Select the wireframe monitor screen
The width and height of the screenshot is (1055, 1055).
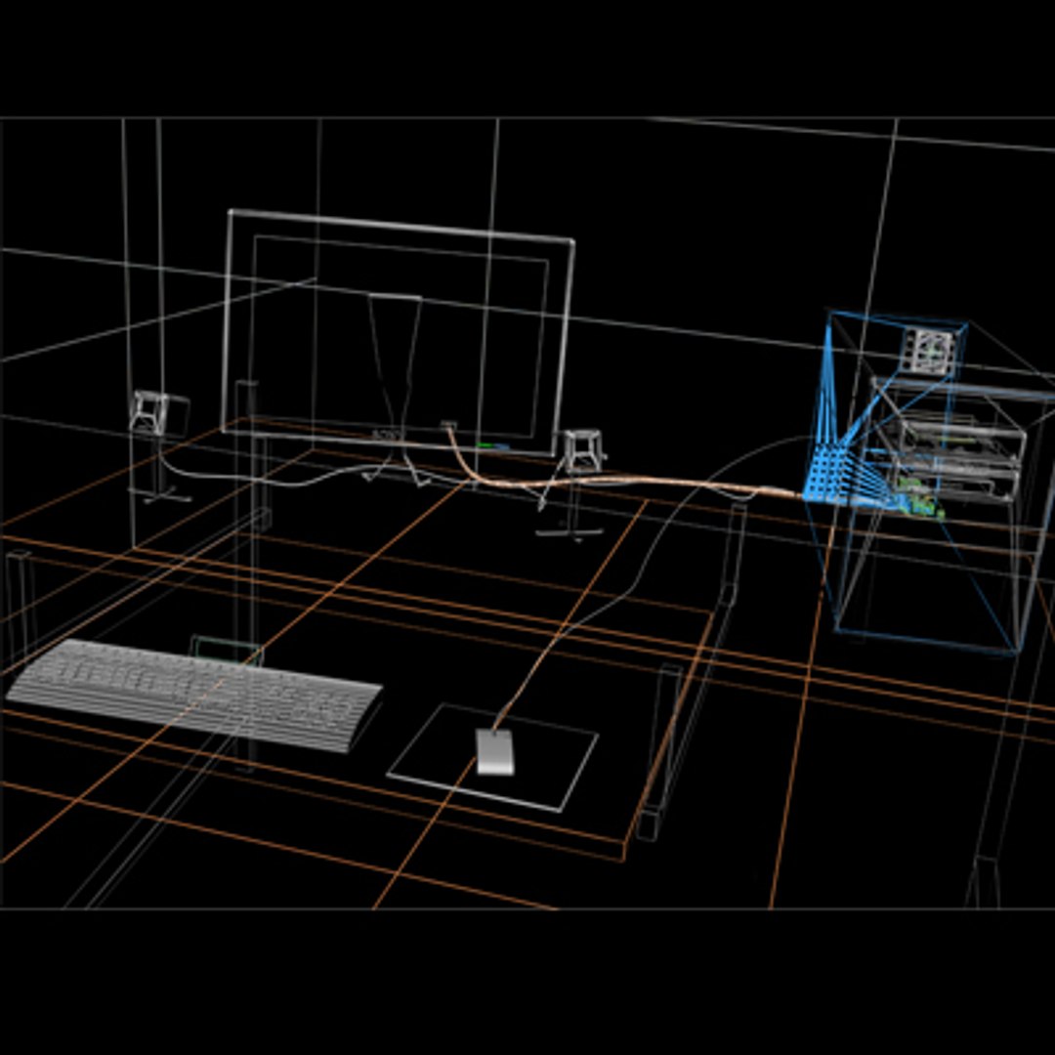tap(399, 332)
